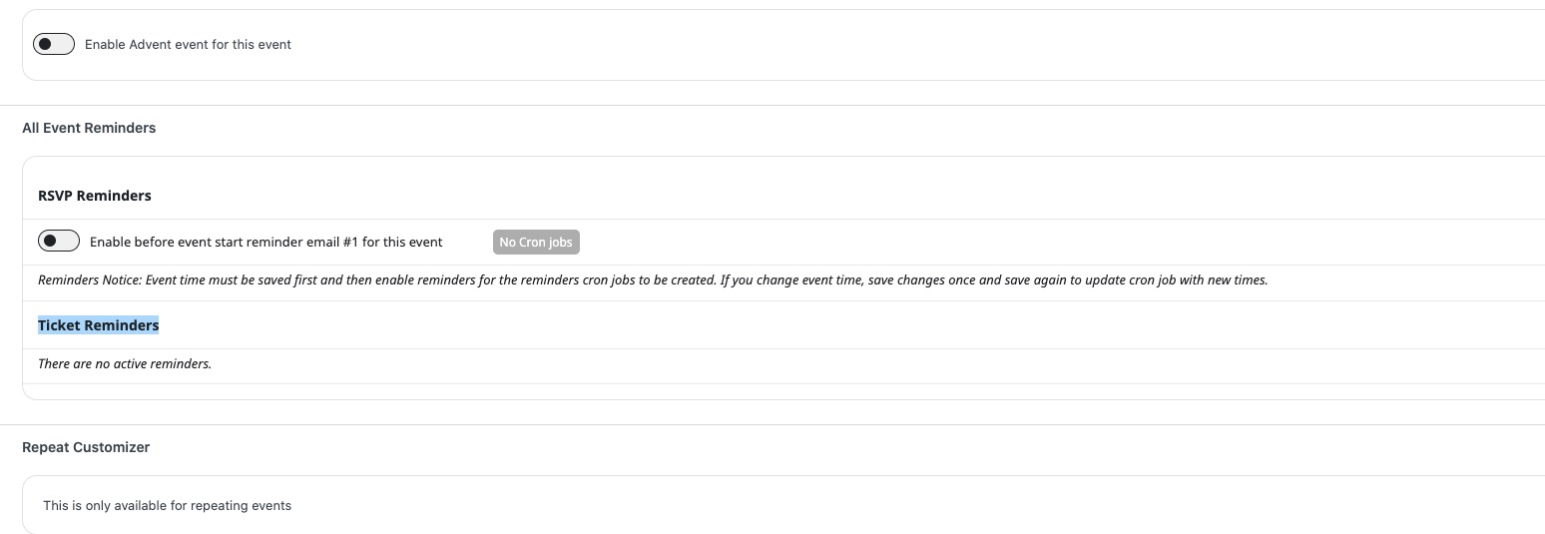Select the Repeat Customizer section title
This screenshot has width=1545, height=534.
coord(86,447)
